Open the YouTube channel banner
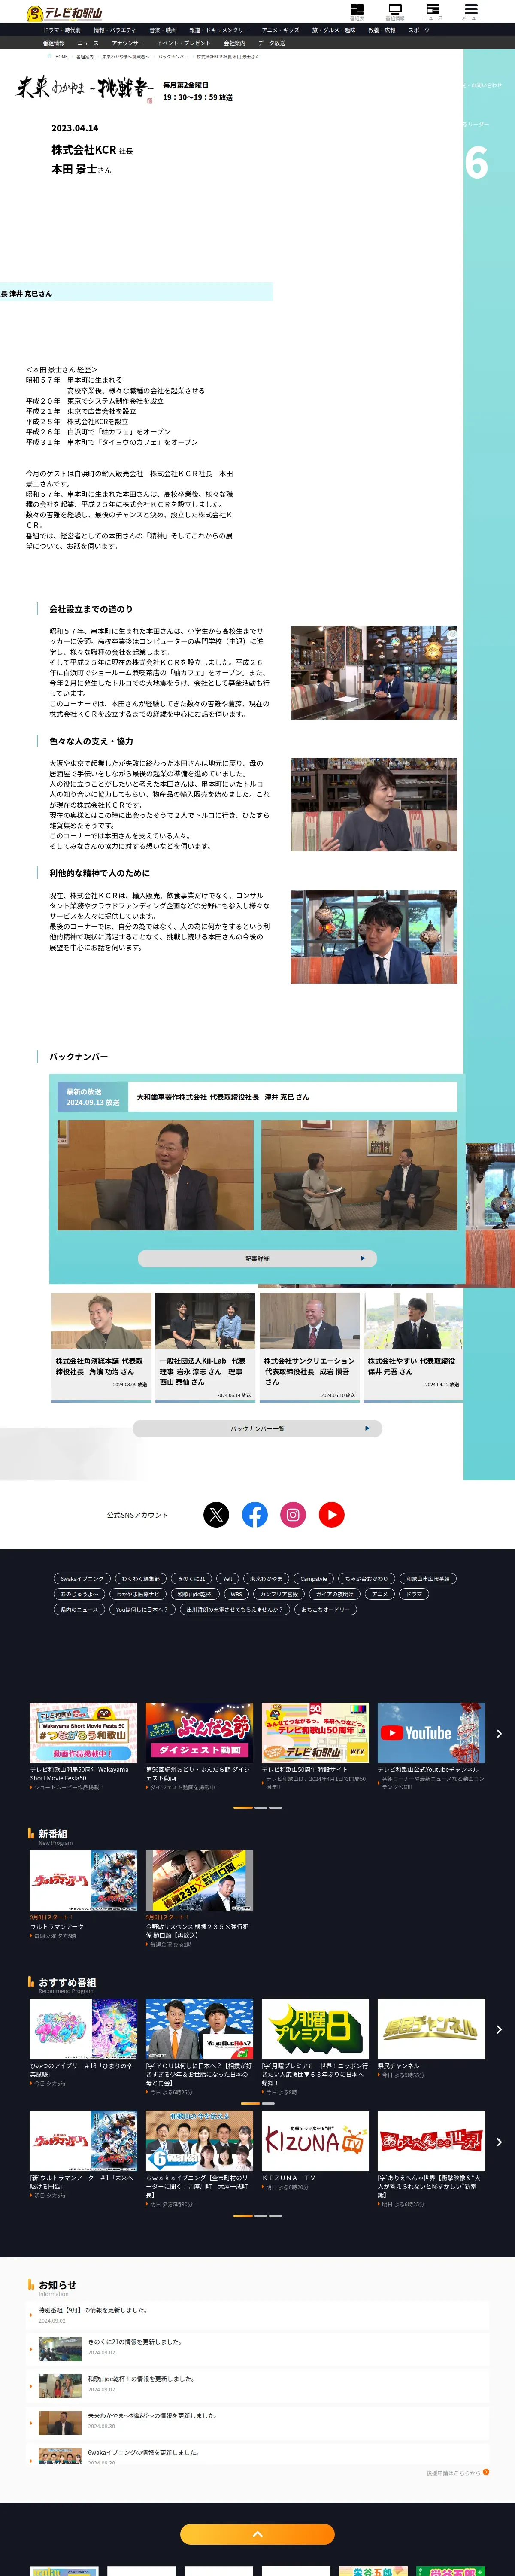 coord(431,1732)
